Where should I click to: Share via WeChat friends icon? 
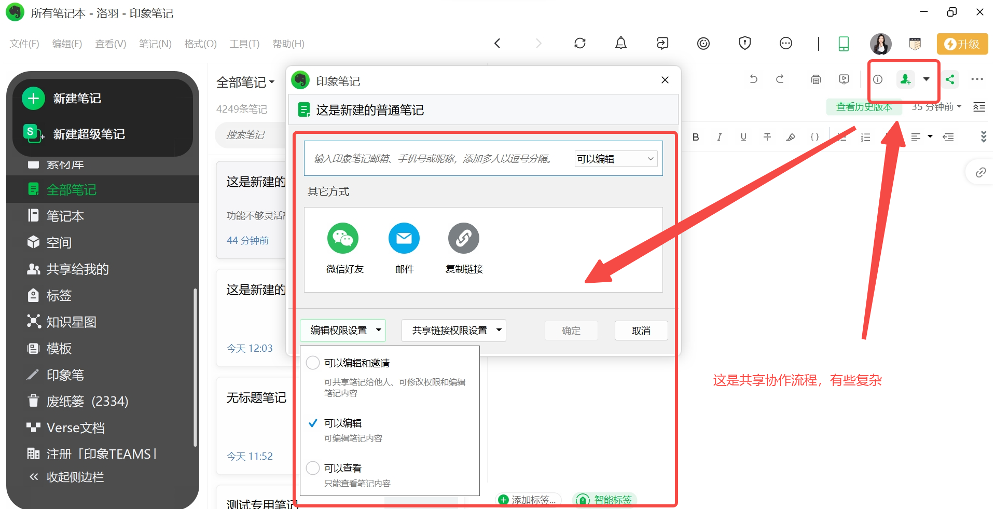pos(343,238)
